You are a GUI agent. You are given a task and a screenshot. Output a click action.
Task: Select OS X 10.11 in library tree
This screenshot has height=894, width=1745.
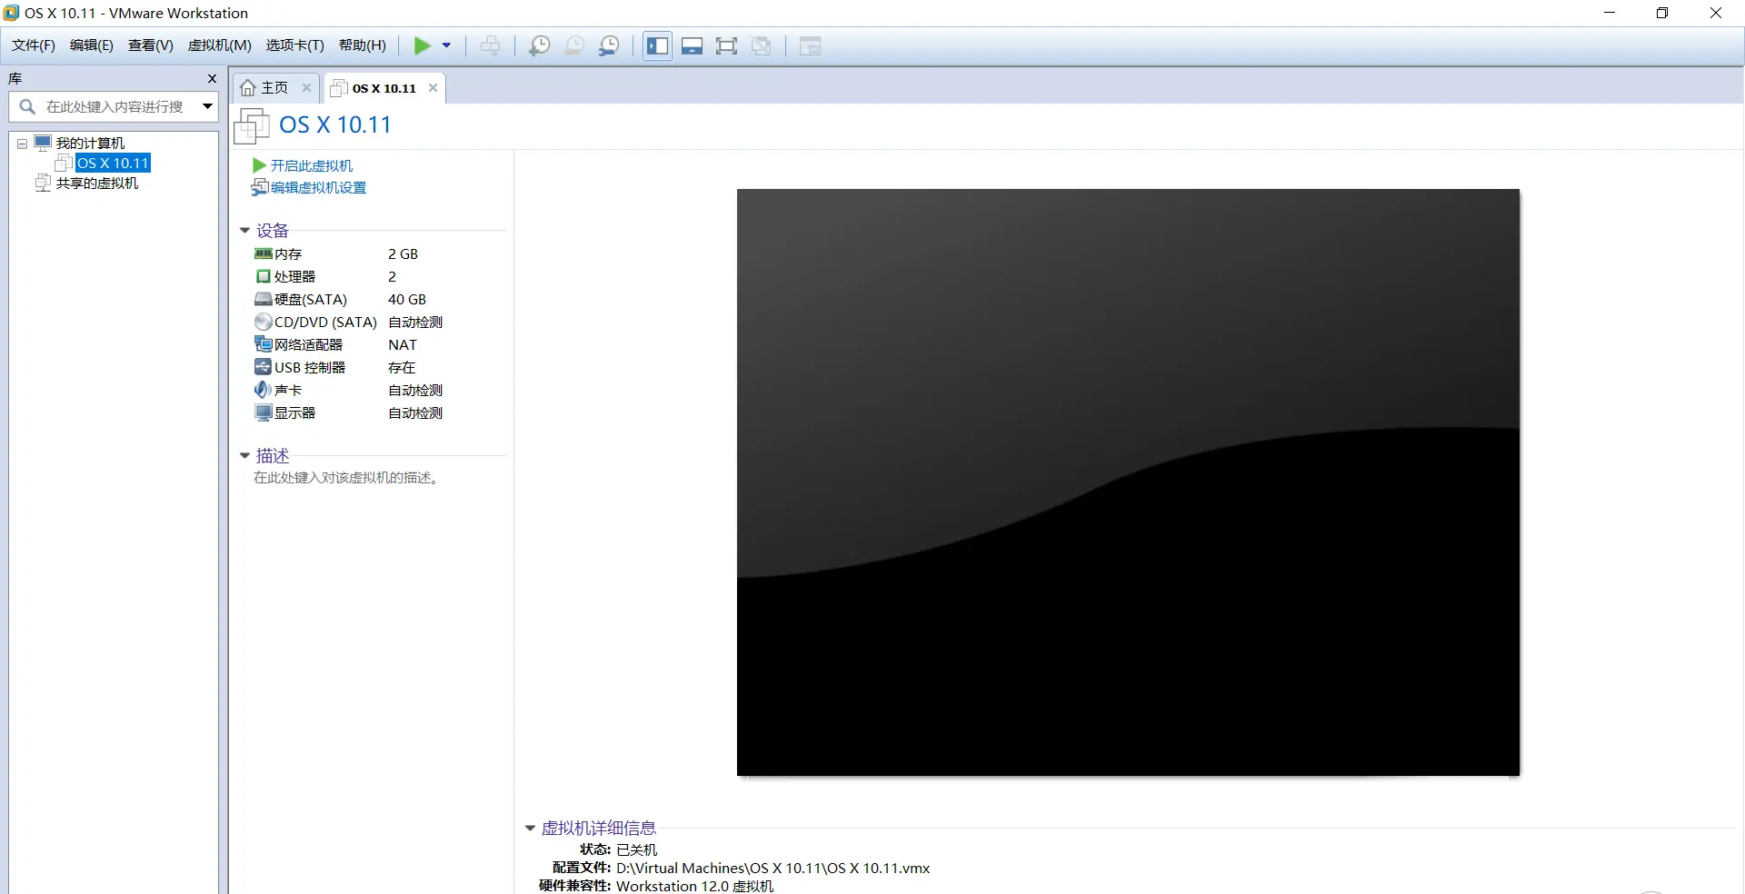click(113, 163)
